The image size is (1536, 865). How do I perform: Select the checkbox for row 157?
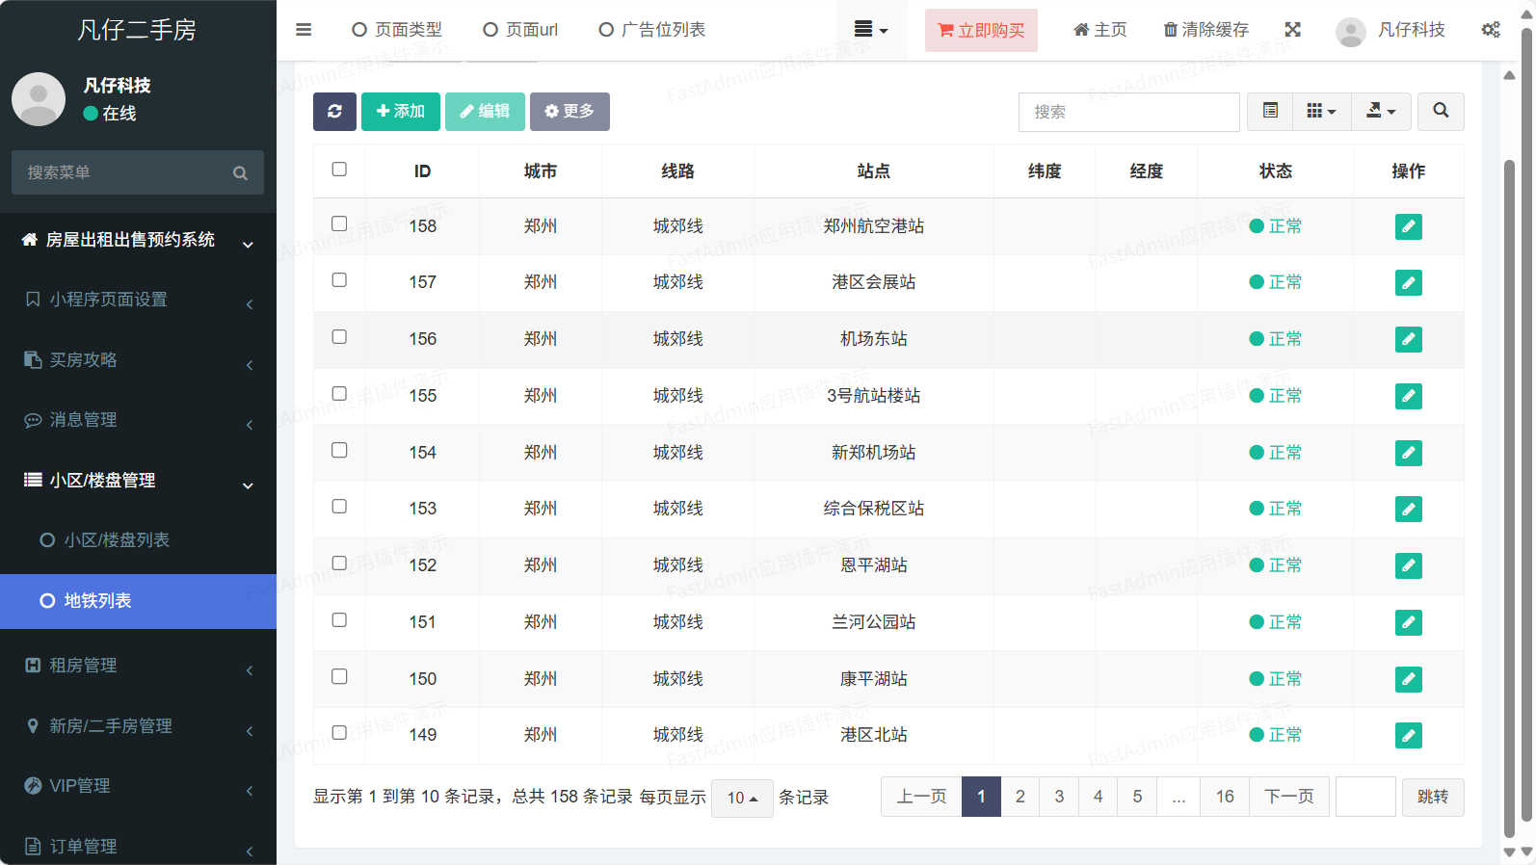tap(339, 280)
